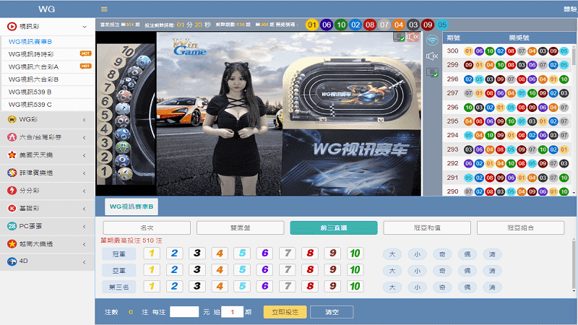Click the Wi-Fi signal icon beside video
This screenshot has height=325, width=578.
[432, 40]
